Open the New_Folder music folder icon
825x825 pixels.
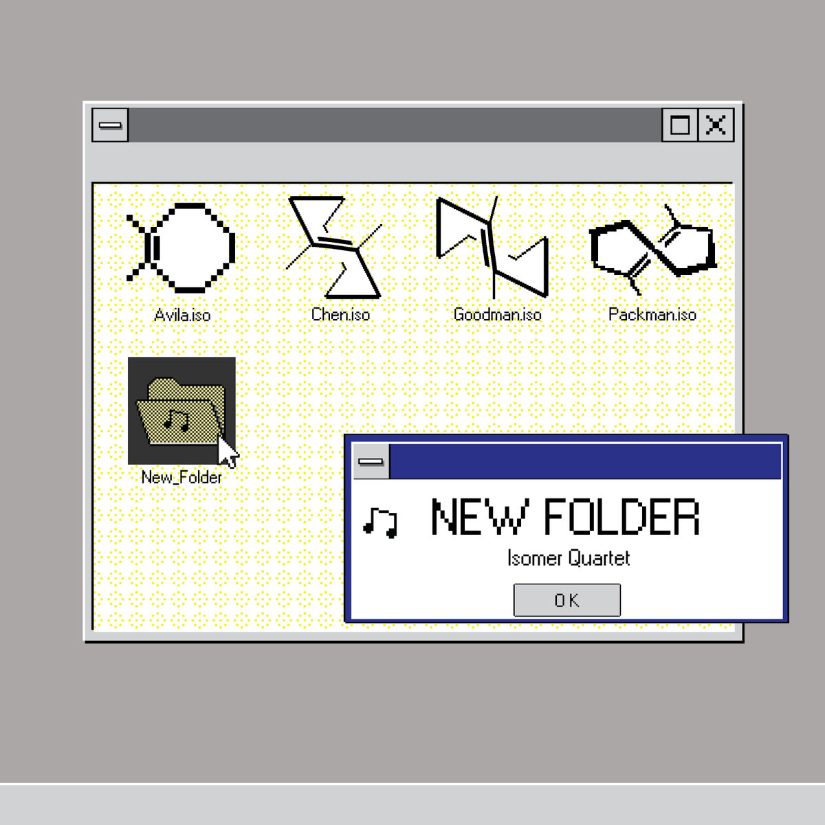[182, 411]
